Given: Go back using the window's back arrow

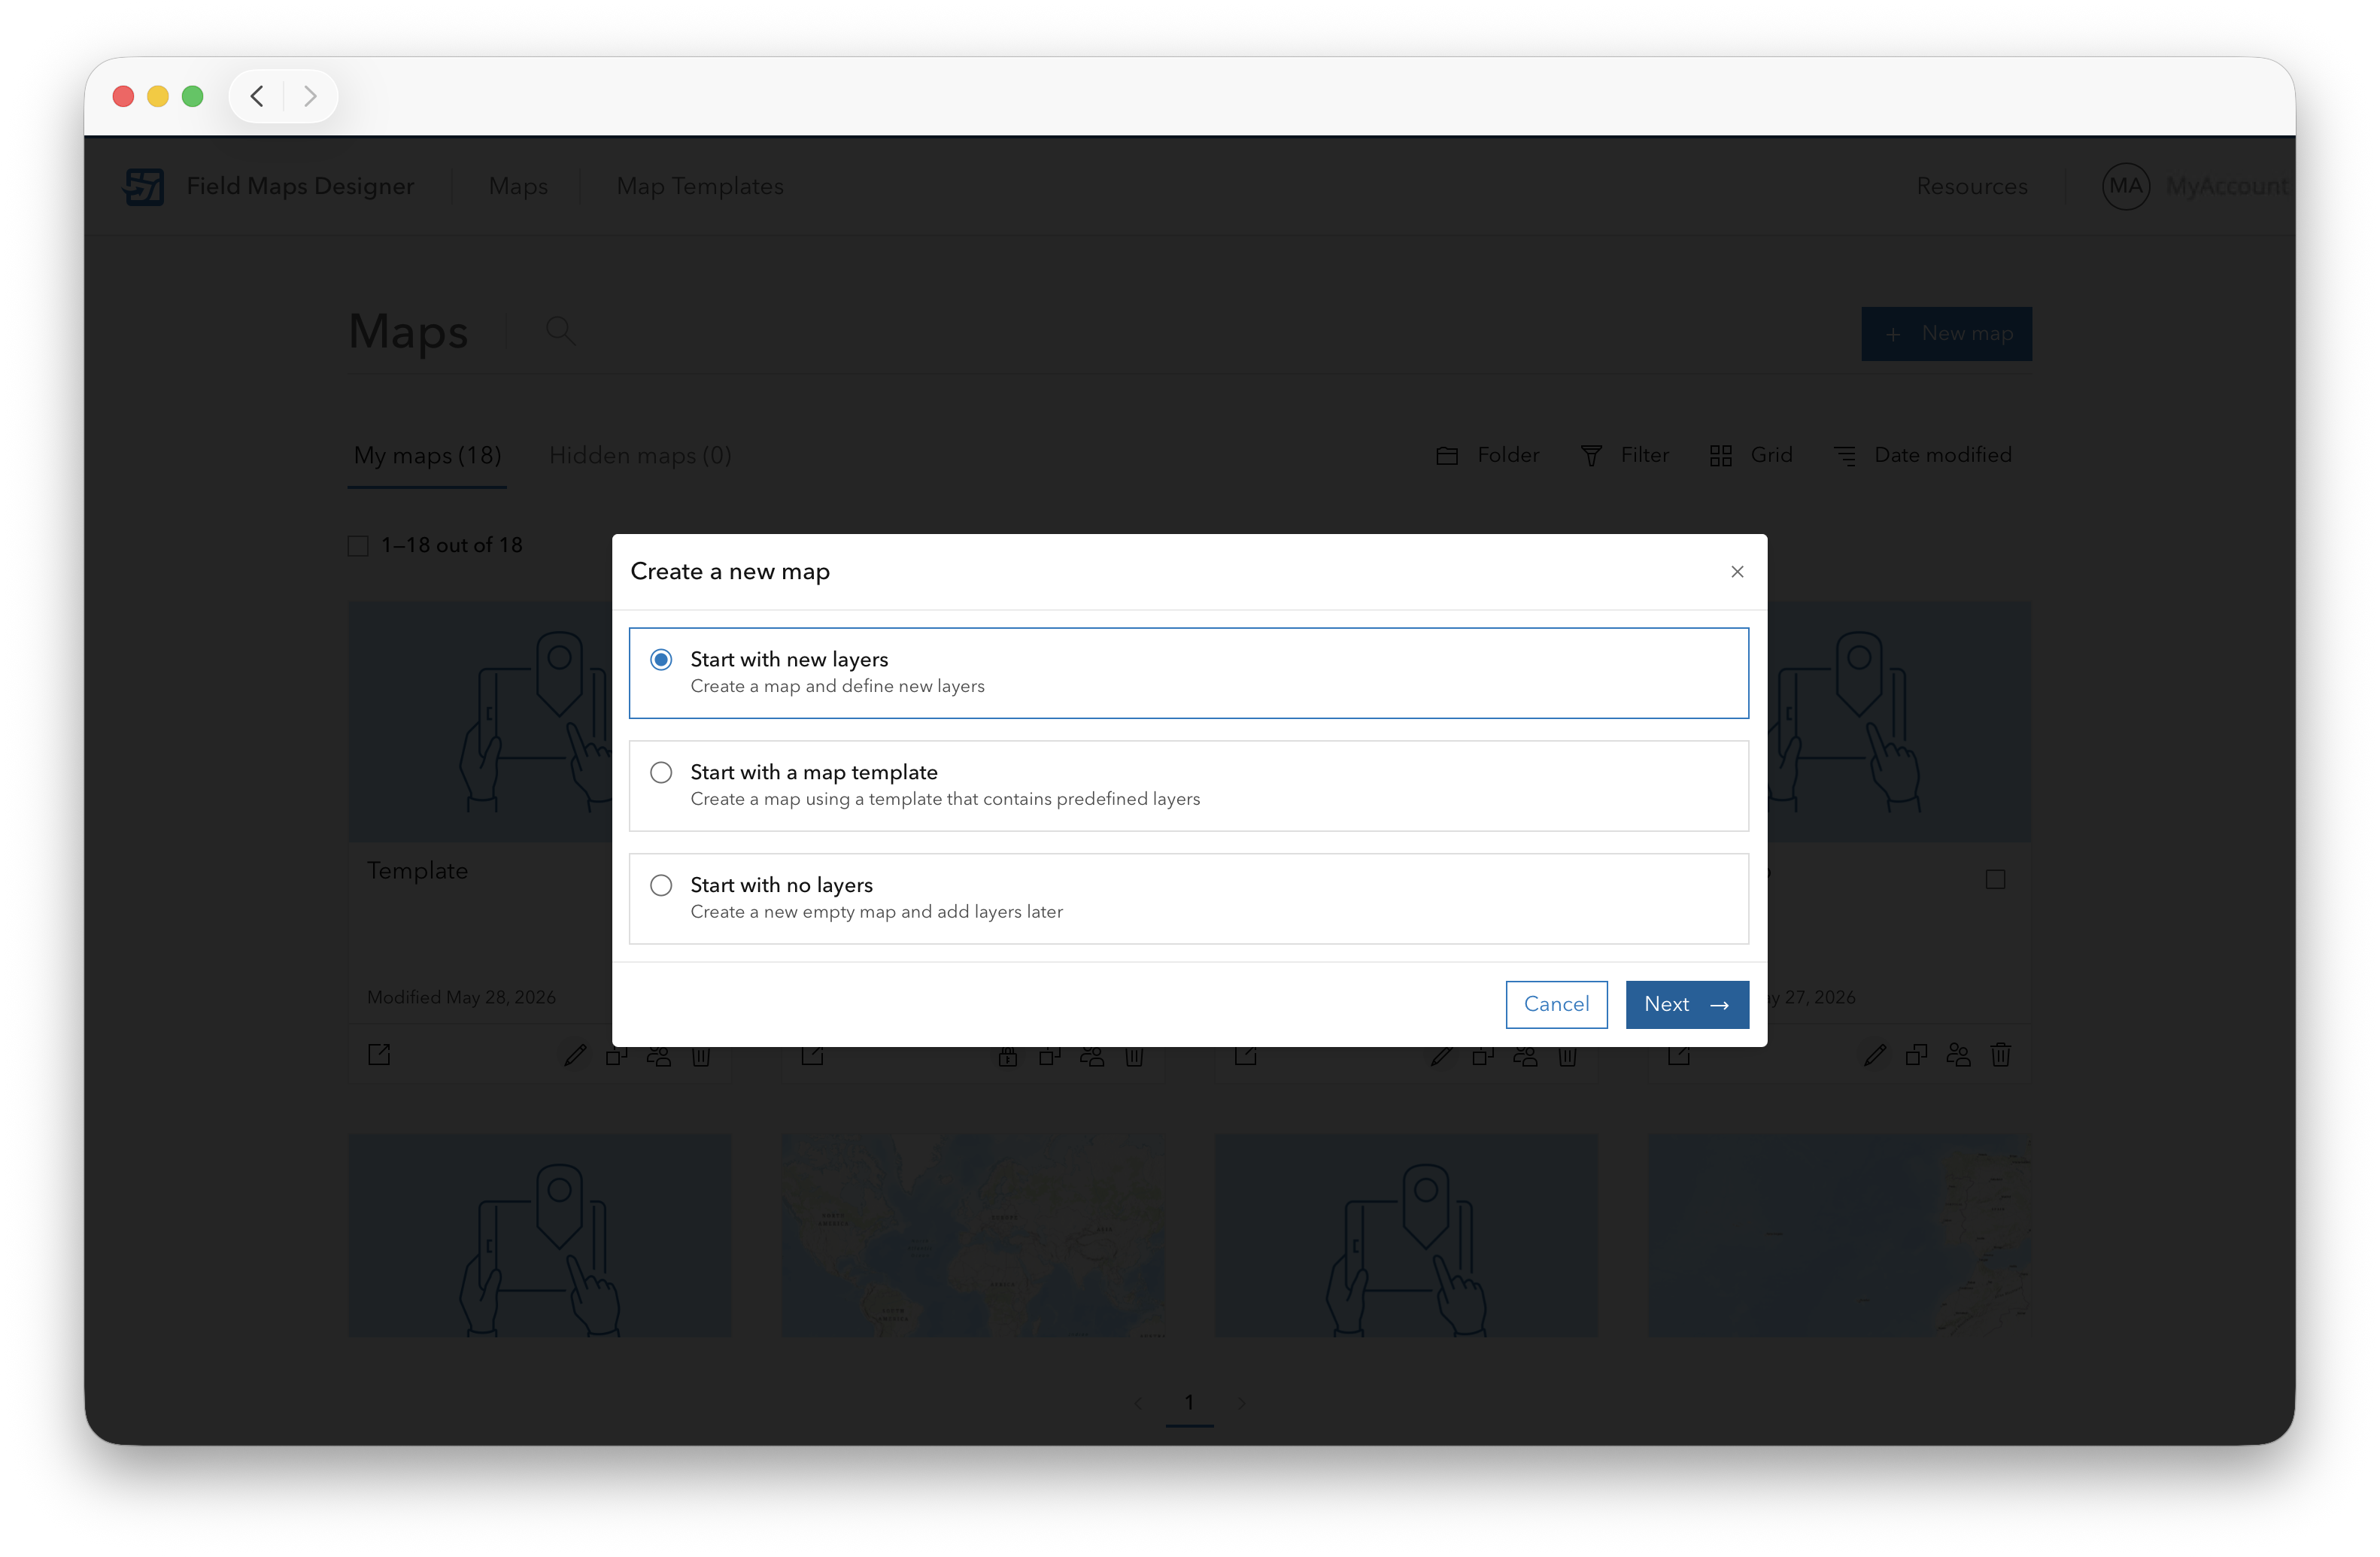Looking at the screenshot, I should pyautogui.click(x=257, y=96).
